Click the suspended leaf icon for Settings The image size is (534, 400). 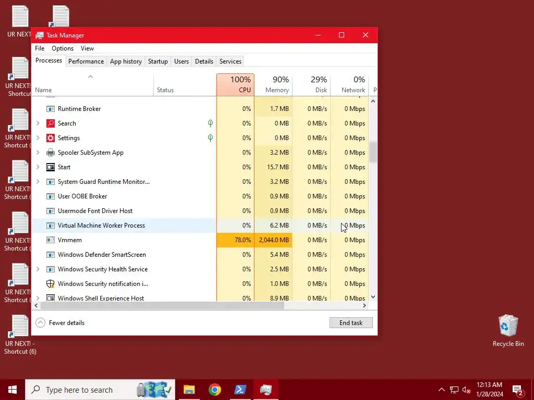pos(211,138)
